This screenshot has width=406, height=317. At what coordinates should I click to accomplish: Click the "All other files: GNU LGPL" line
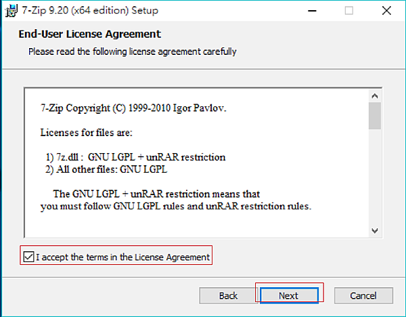pyautogui.click(x=106, y=169)
